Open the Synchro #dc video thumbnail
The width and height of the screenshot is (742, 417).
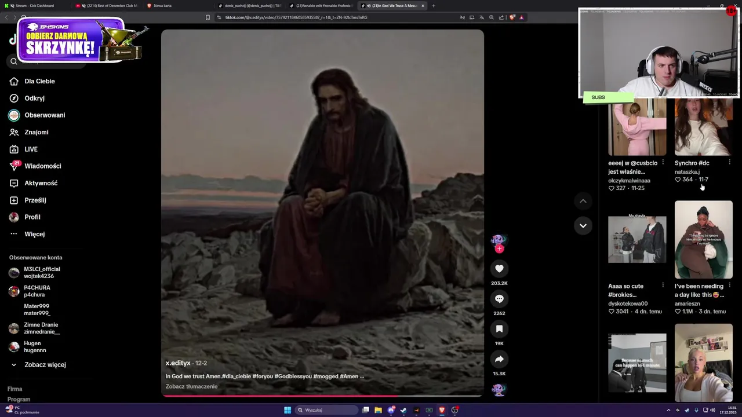tap(703, 127)
